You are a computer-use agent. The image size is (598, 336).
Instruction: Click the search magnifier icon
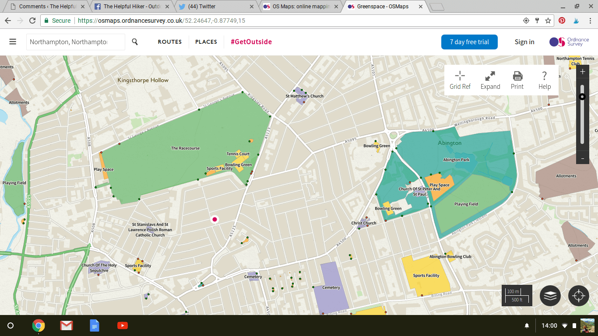tap(135, 42)
